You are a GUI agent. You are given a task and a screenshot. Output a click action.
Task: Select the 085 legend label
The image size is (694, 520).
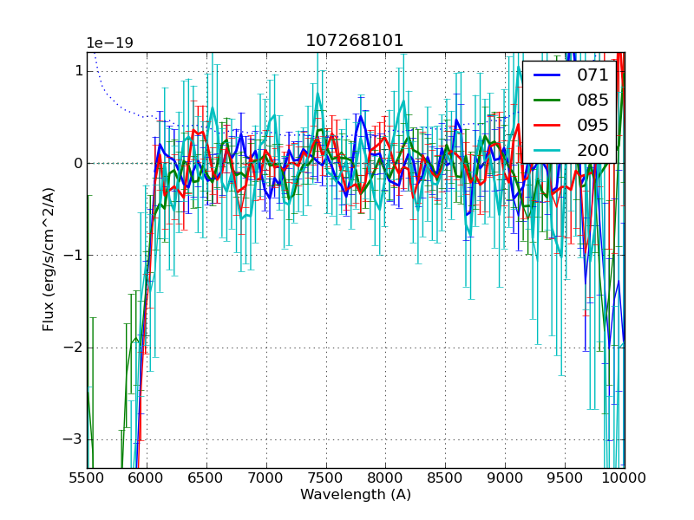click(x=593, y=100)
